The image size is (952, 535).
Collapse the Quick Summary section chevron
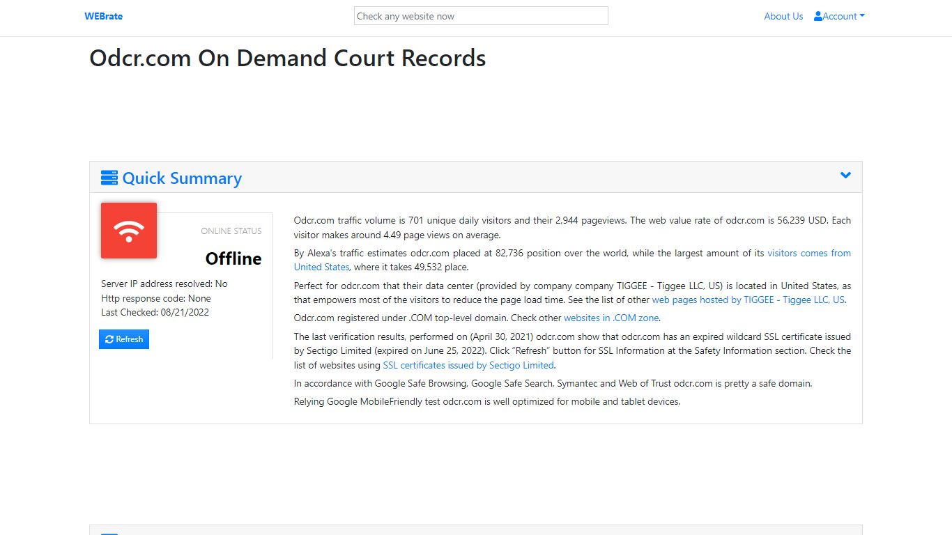(845, 176)
